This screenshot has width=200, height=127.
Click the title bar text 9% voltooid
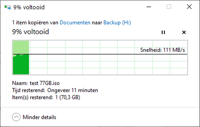(29, 7)
